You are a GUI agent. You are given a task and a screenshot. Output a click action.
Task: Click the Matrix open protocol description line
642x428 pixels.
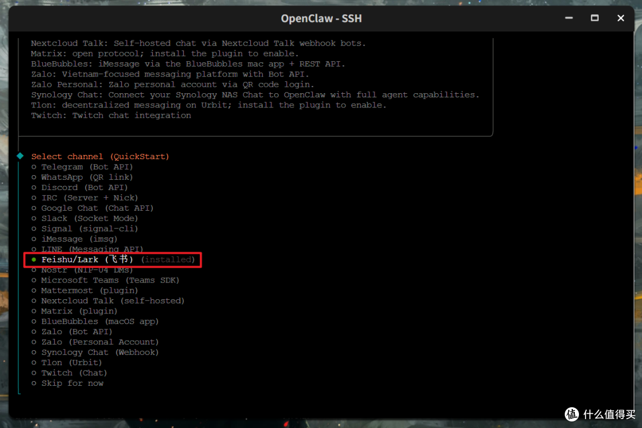click(x=165, y=53)
